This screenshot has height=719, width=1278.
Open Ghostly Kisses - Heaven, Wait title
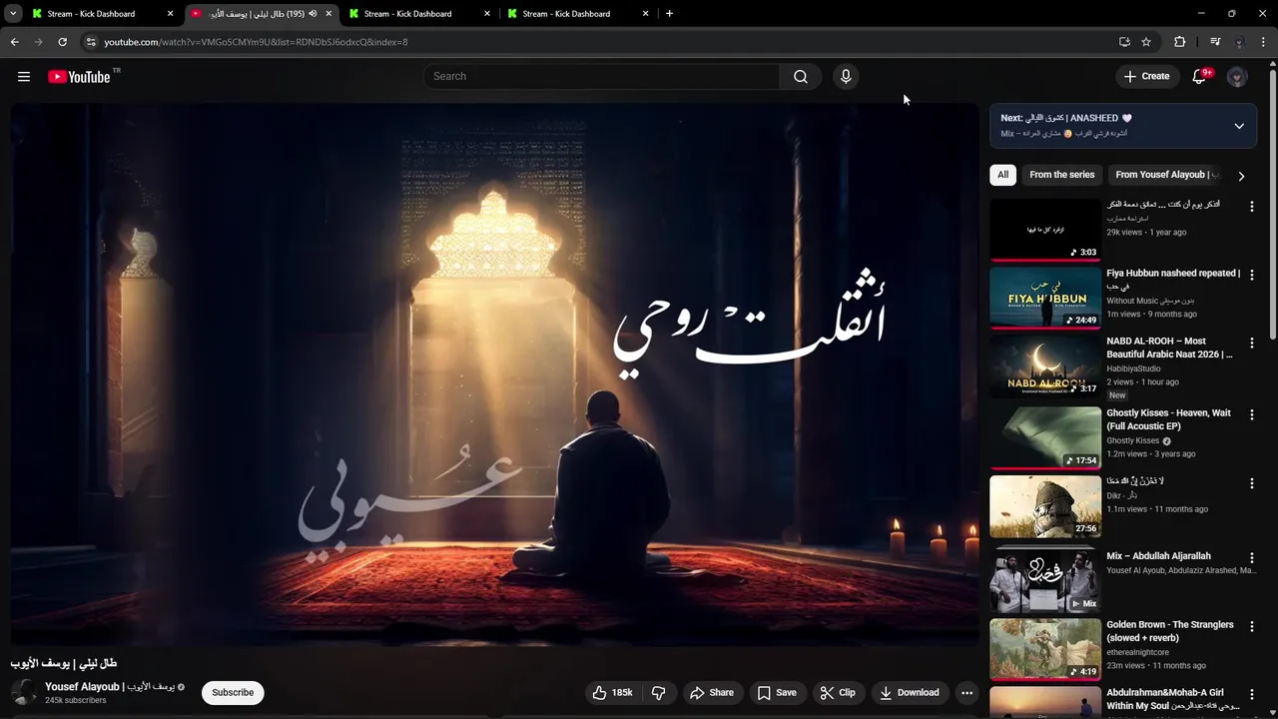(x=1168, y=419)
